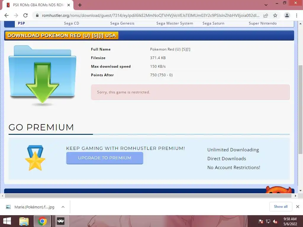Open File Explorer from taskbar
The width and height of the screenshot is (303, 227).
[x=24, y=221]
